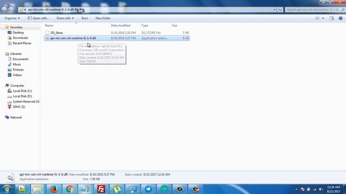
Task: Create a New folder
Action: (x=103, y=18)
